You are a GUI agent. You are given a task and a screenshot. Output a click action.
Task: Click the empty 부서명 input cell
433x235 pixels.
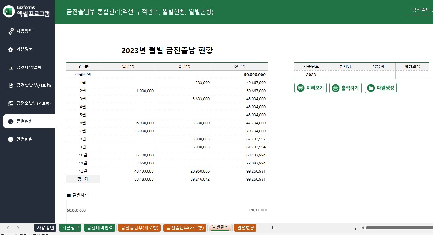pos(345,75)
